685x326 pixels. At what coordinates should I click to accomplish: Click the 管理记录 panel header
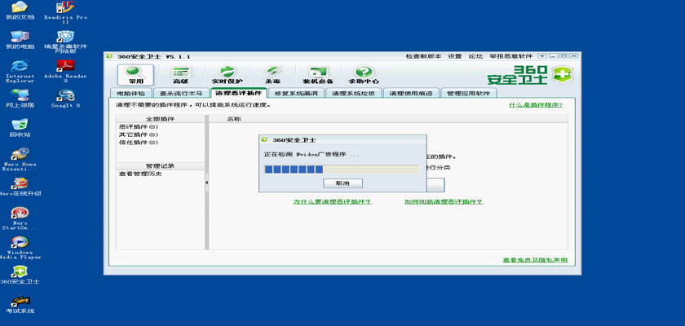[161, 165]
